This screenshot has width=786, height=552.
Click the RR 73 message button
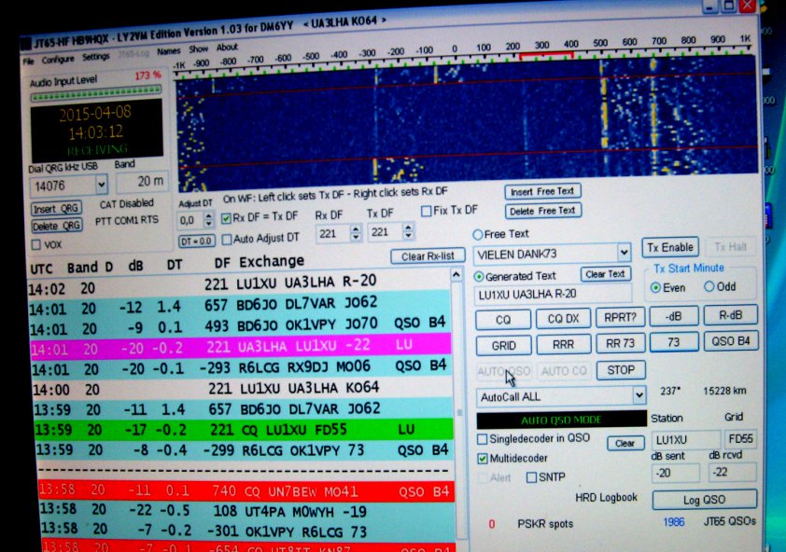620,343
